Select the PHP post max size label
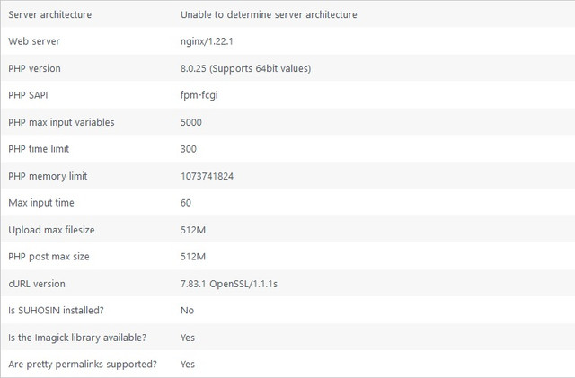575x378 pixels. coord(49,257)
